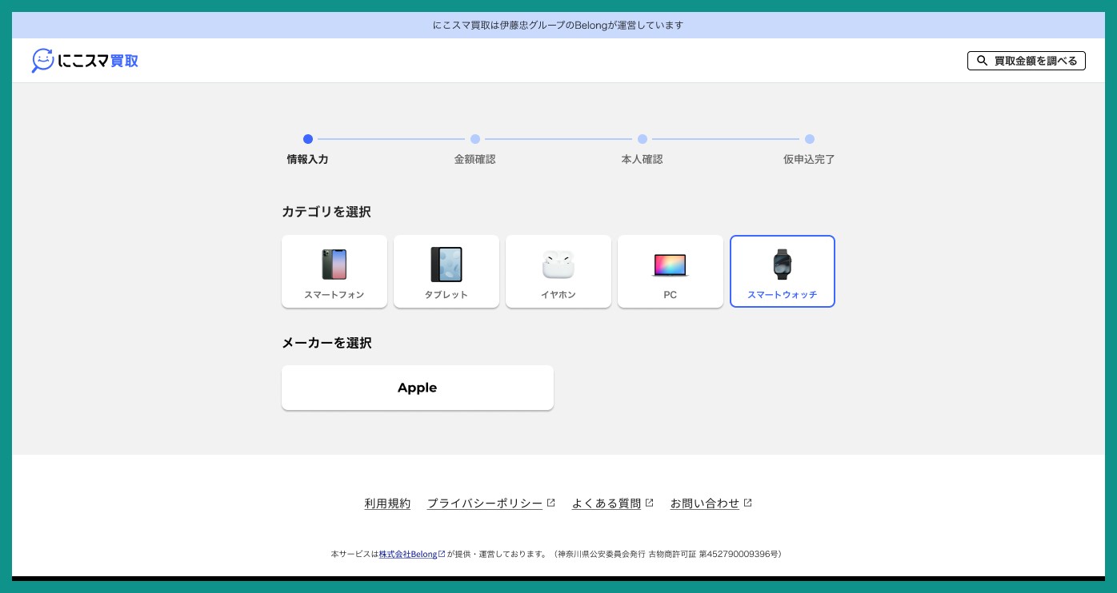
Task: Click the 仮申込完了 step dot
Action: click(810, 139)
